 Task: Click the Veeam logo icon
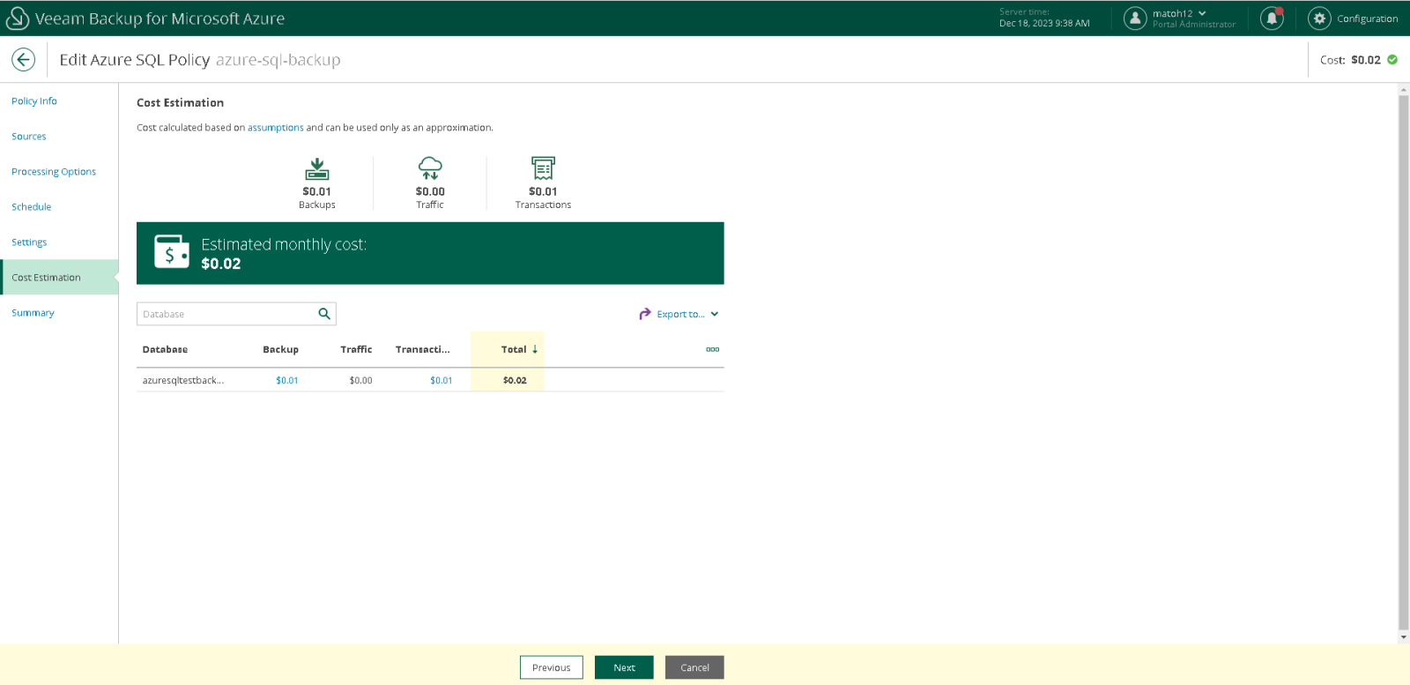(x=18, y=19)
